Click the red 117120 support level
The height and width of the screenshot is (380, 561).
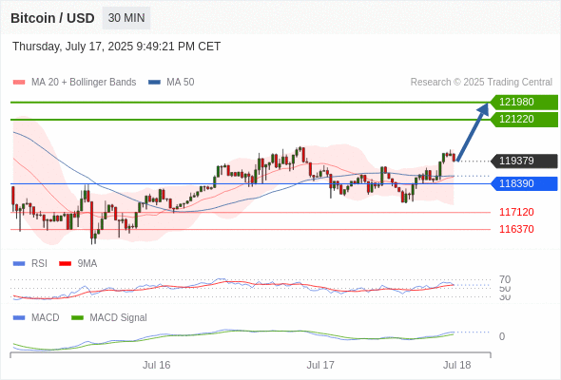click(516, 212)
